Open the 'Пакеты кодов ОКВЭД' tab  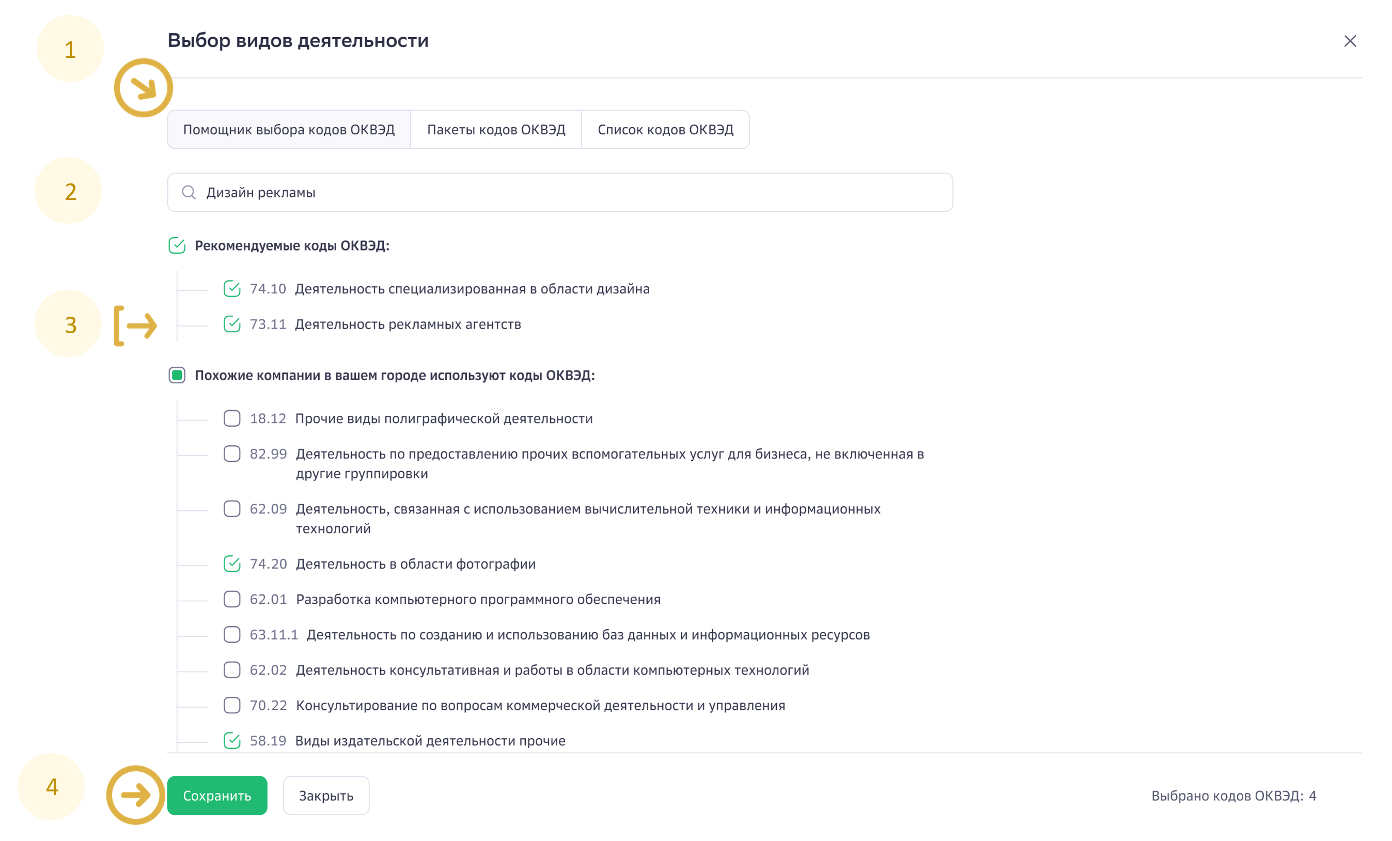[x=495, y=130]
